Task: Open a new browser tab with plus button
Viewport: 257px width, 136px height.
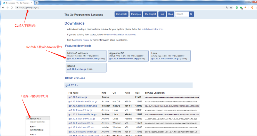Action: pos(37,3)
